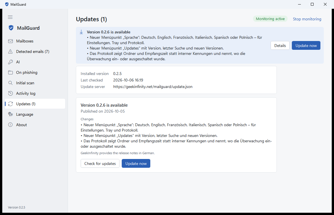Click the AI key icon
Screen dimensions: 334x215
[10, 62]
